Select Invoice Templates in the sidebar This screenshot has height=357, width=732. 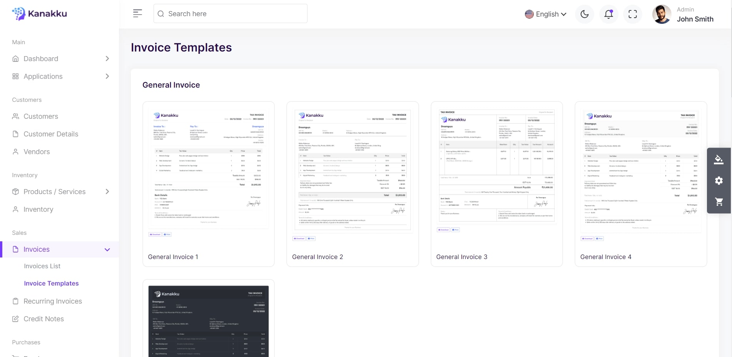coord(51,283)
